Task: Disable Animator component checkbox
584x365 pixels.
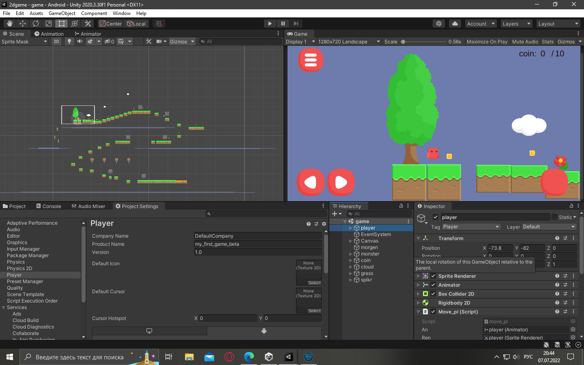Action: tap(433, 285)
